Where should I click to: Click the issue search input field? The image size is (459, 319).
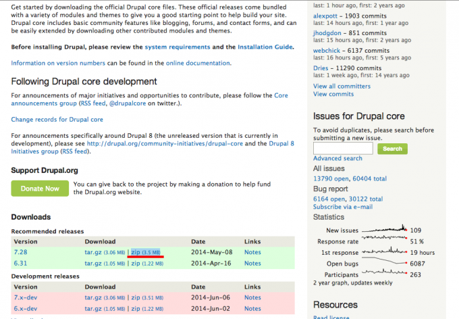343,148
